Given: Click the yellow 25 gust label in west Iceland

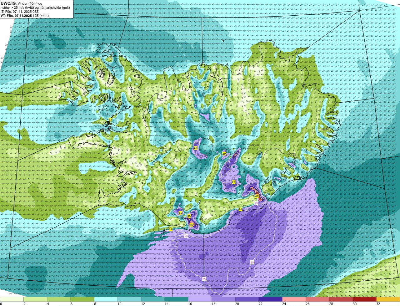Looking at the screenshot, I should pos(110,120).
